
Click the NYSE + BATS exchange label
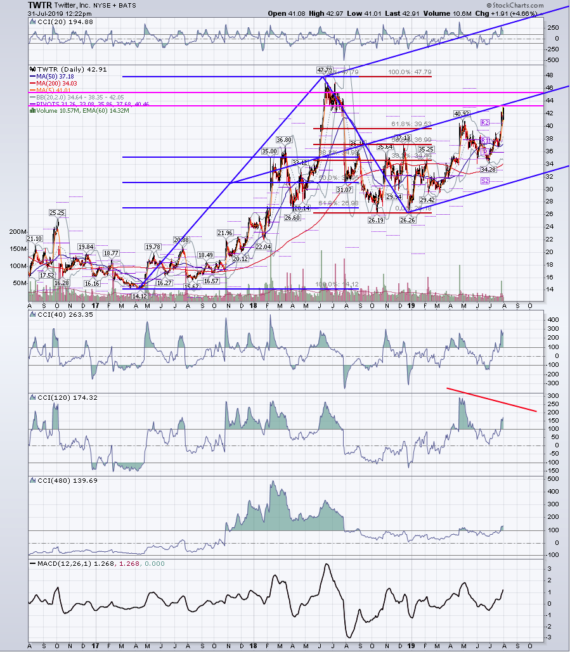point(113,6)
